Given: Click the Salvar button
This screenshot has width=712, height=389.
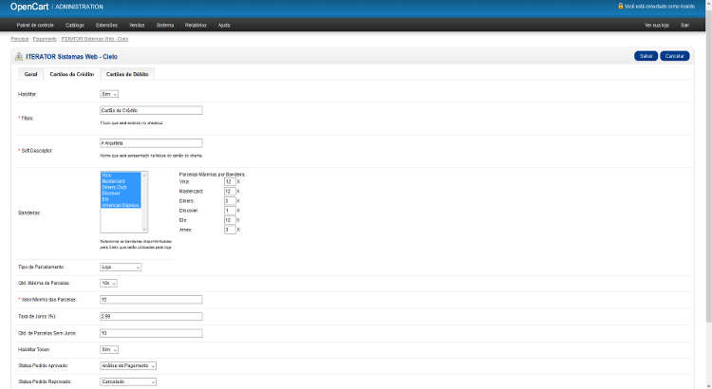Looking at the screenshot, I should click(646, 56).
